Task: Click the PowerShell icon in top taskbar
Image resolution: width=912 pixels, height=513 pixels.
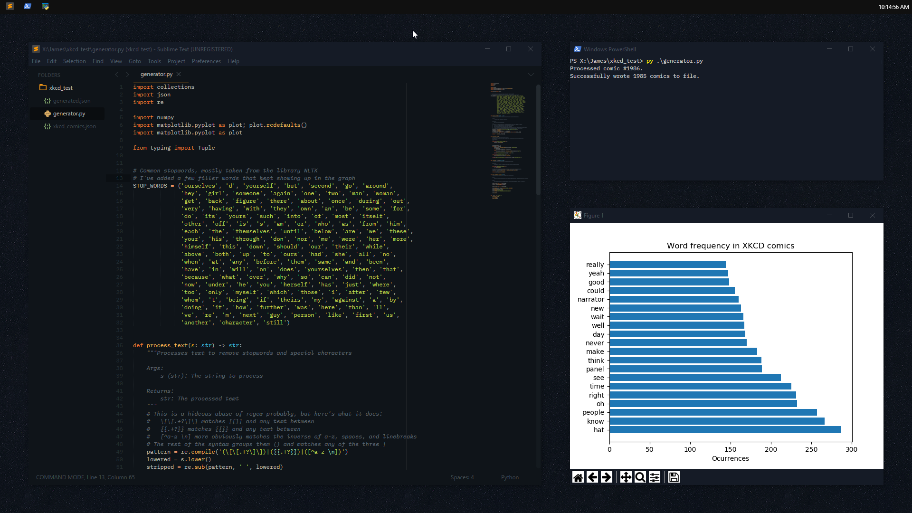Action: tap(28, 6)
